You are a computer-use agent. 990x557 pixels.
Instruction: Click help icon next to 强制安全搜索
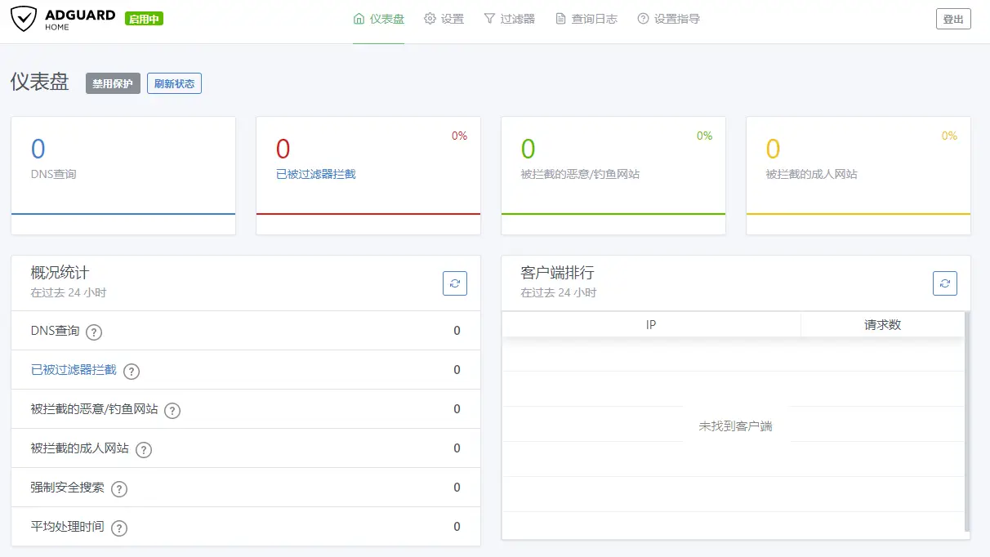click(119, 488)
